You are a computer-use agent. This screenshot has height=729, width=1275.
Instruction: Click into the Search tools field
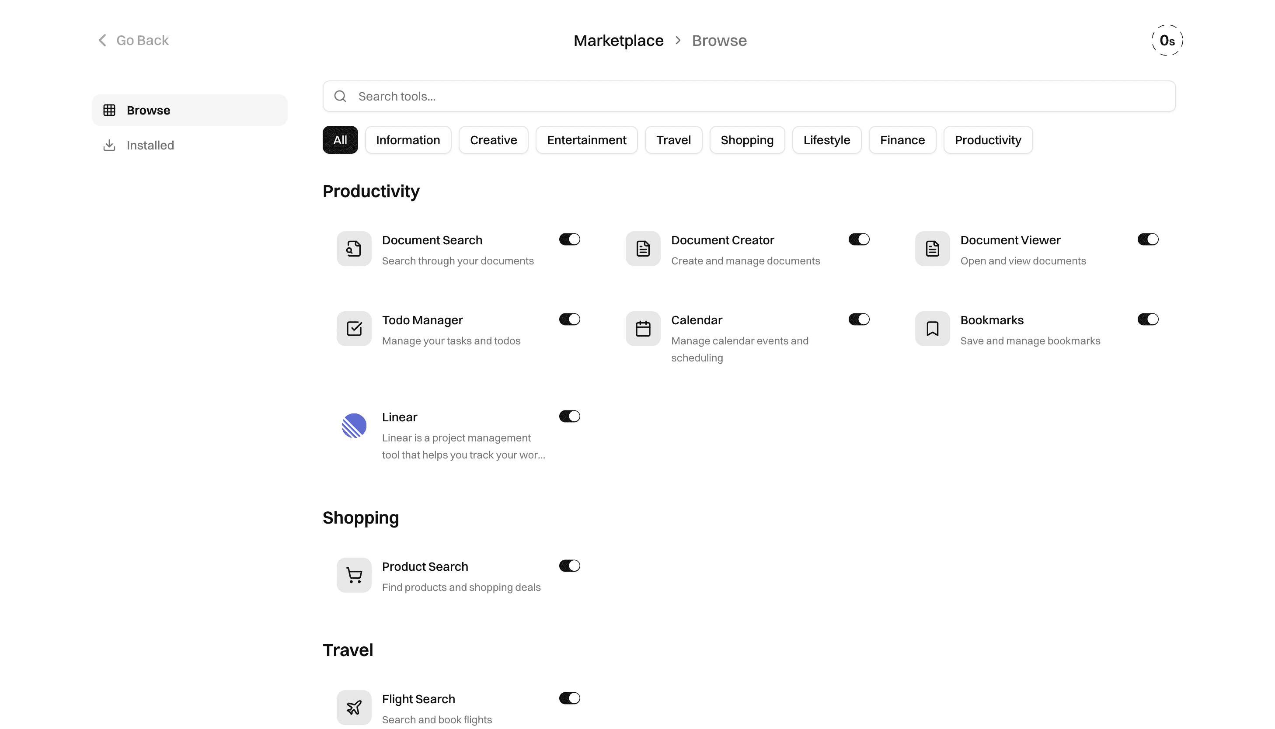749,96
